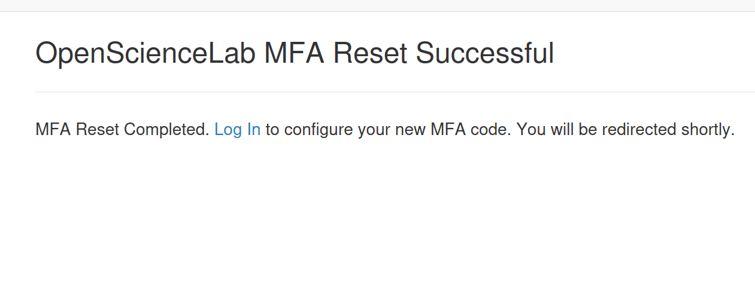Click the gray bar at the page top
Image resolution: width=755 pixels, height=303 pixels.
tap(377, 5)
